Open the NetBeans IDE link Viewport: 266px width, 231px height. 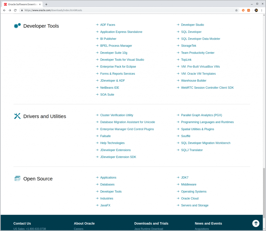(x=110, y=88)
